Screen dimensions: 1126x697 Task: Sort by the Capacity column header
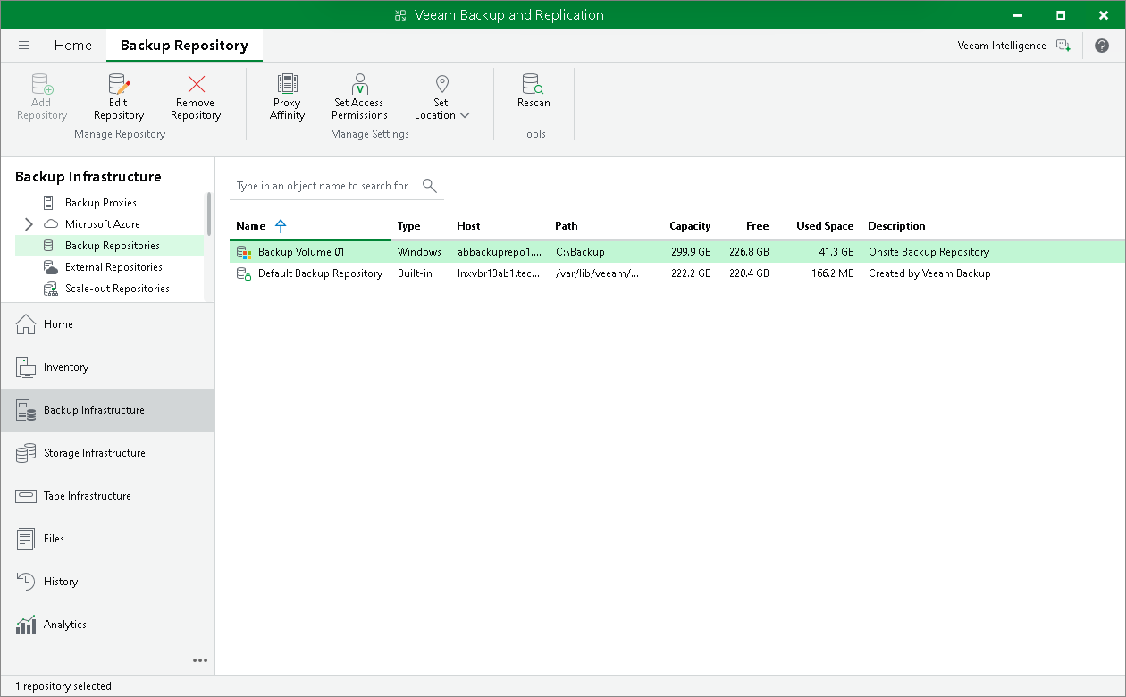(x=690, y=226)
